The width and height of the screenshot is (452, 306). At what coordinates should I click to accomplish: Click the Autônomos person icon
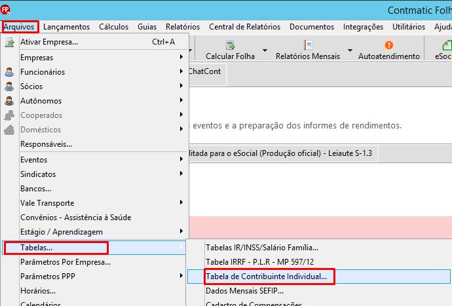9,101
